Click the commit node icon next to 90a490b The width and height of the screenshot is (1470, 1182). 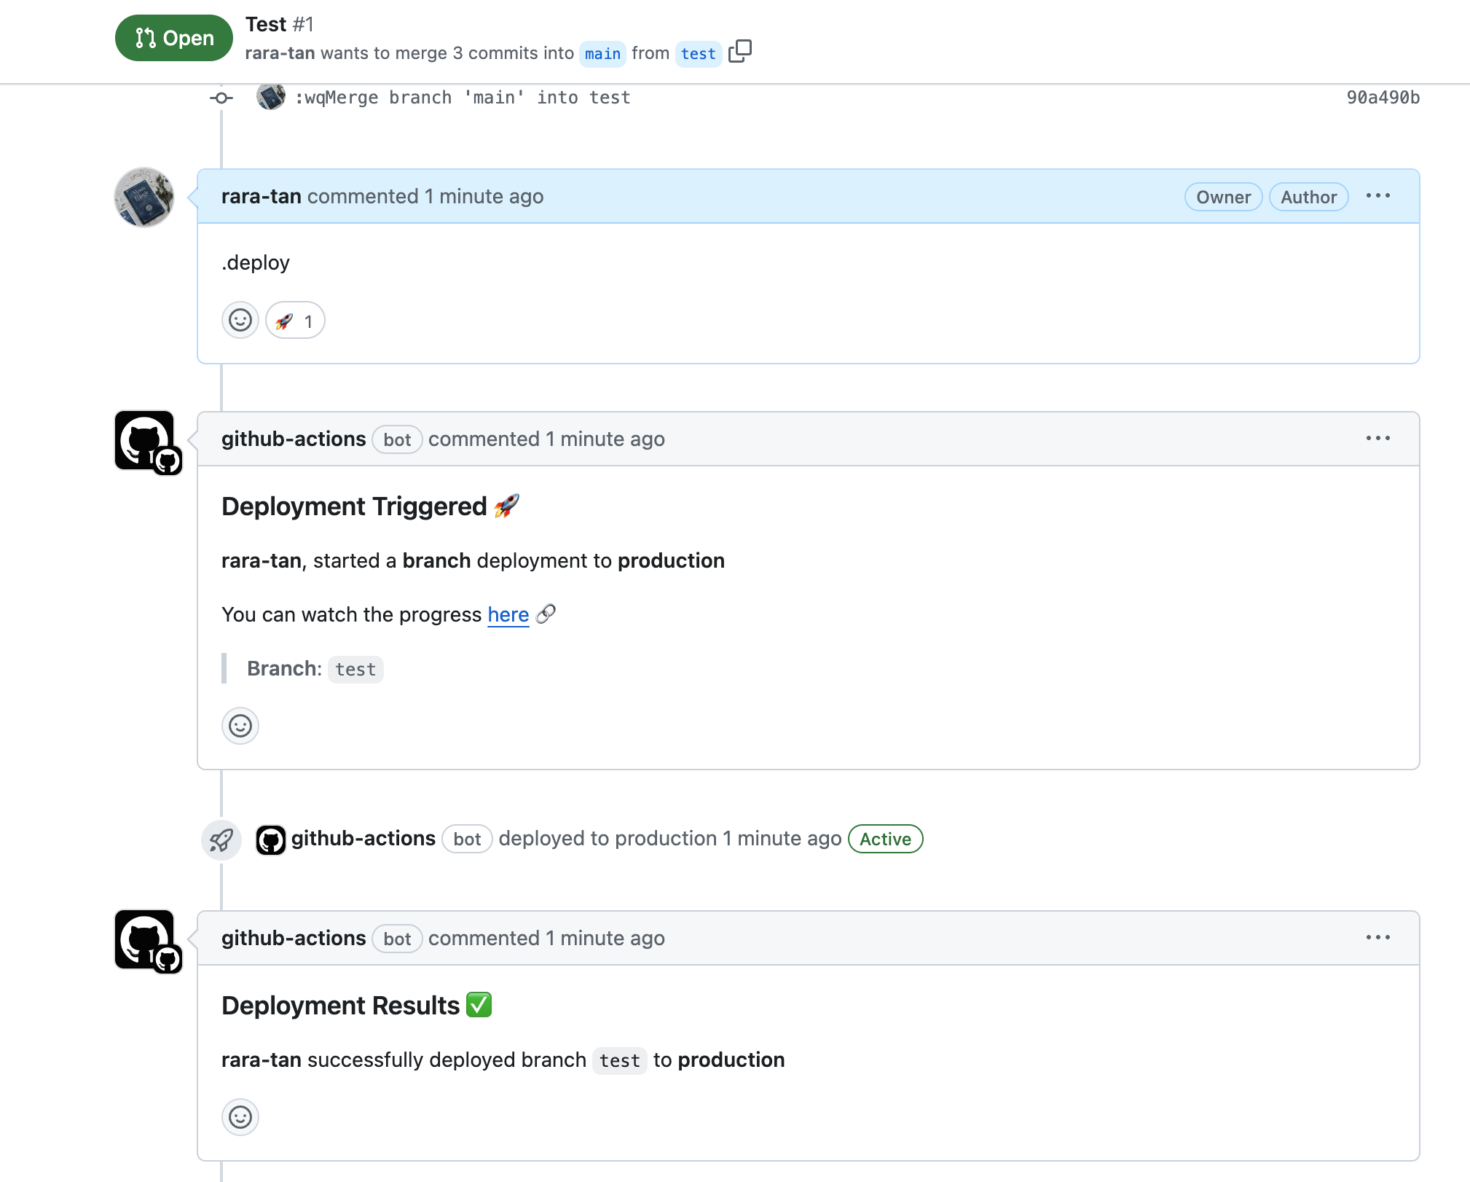(x=221, y=98)
